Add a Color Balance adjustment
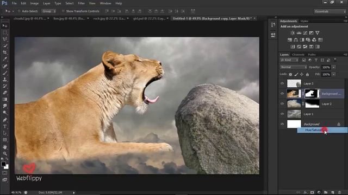The image size is (348, 195). tap(296, 40)
